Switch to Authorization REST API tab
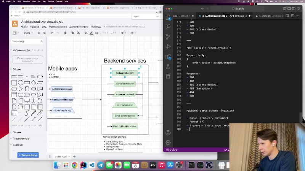The height and width of the screenshot is (171, 305). point(224,16)
